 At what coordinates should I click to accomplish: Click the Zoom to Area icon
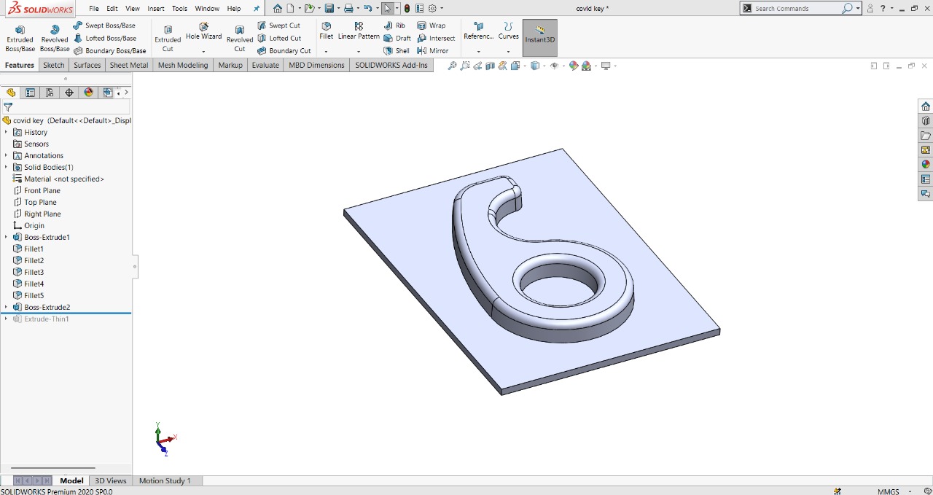tap(465, 66)
